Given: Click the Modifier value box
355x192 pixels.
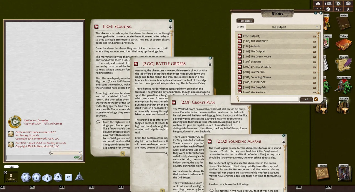Looking at the screenshot, I should coord(11,177).
